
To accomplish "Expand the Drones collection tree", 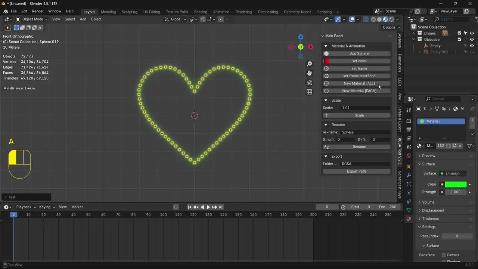I will 413,33.
